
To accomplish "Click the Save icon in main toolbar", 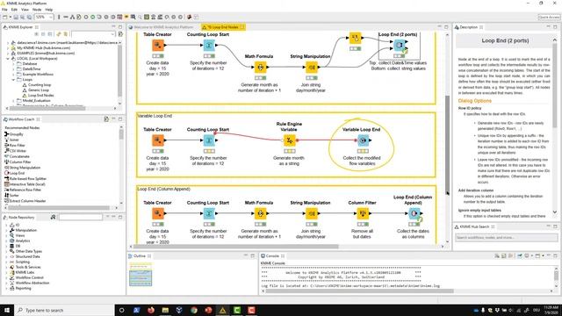I will [x=16, y=18].
